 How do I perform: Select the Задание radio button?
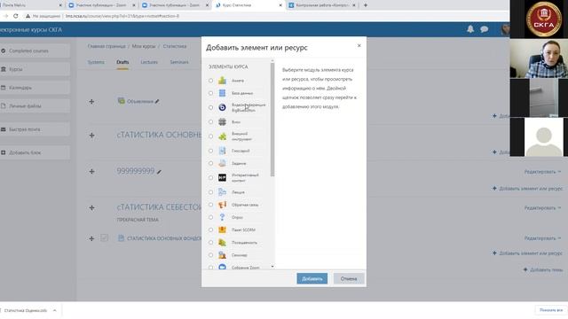tap(211, 163)
